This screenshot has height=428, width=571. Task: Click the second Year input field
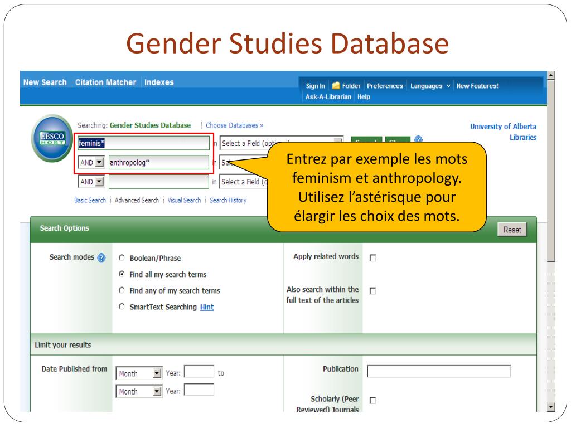[199, 390]
